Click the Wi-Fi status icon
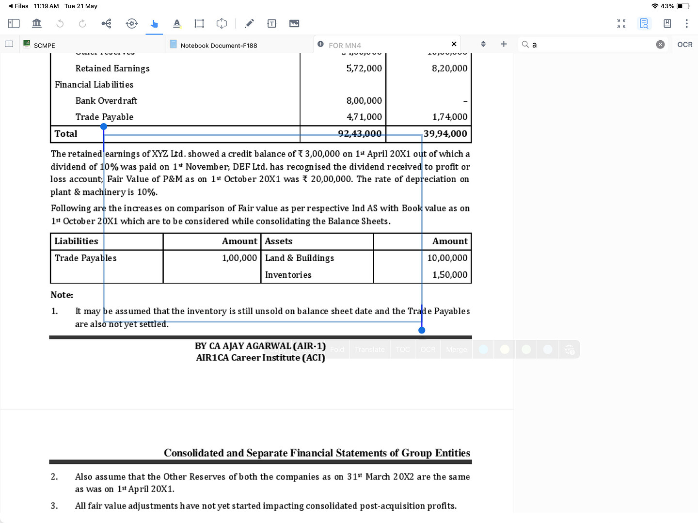The image size is (698, 523). (655, 6)
